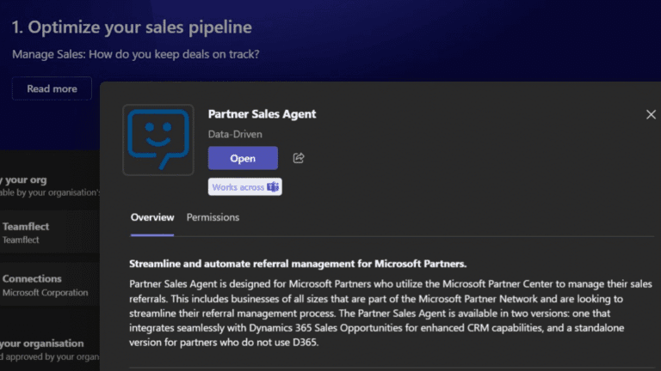Open the Partner Sales Agent app
Screen dimensions: 661x371
click(x=243, y=158)
